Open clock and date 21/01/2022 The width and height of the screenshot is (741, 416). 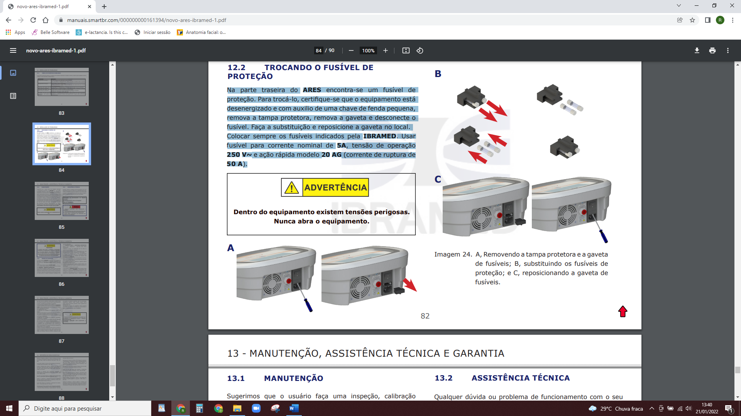(707, 408)
